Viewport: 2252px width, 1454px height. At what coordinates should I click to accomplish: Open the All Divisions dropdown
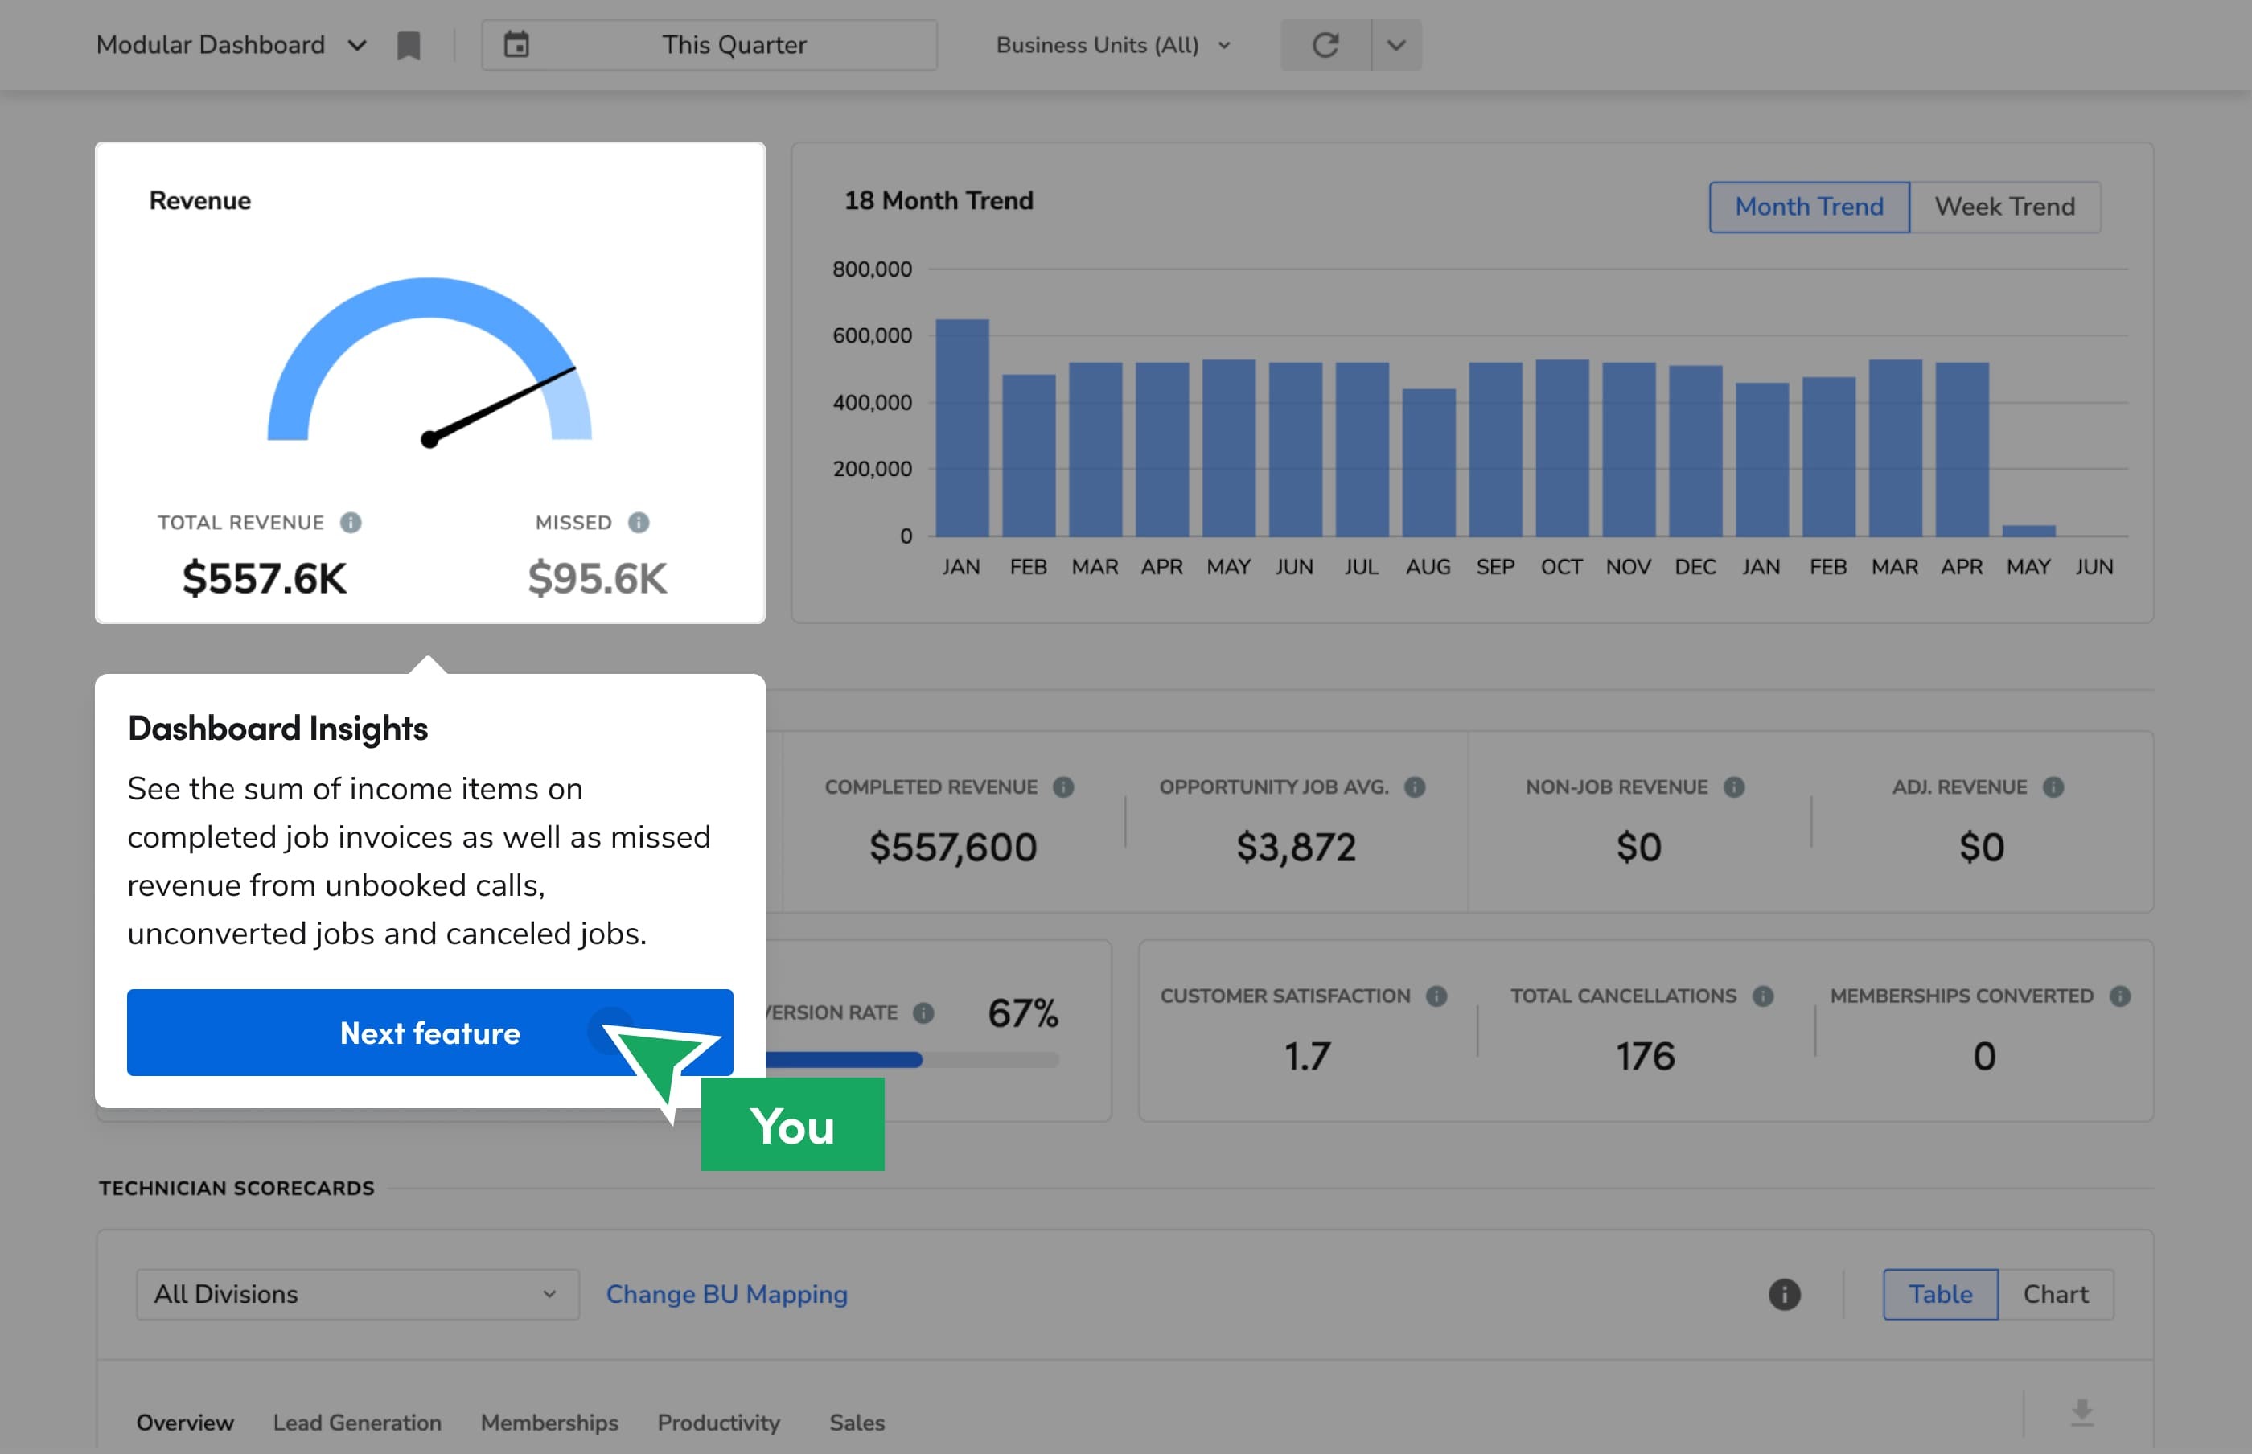coord(357,1293)
